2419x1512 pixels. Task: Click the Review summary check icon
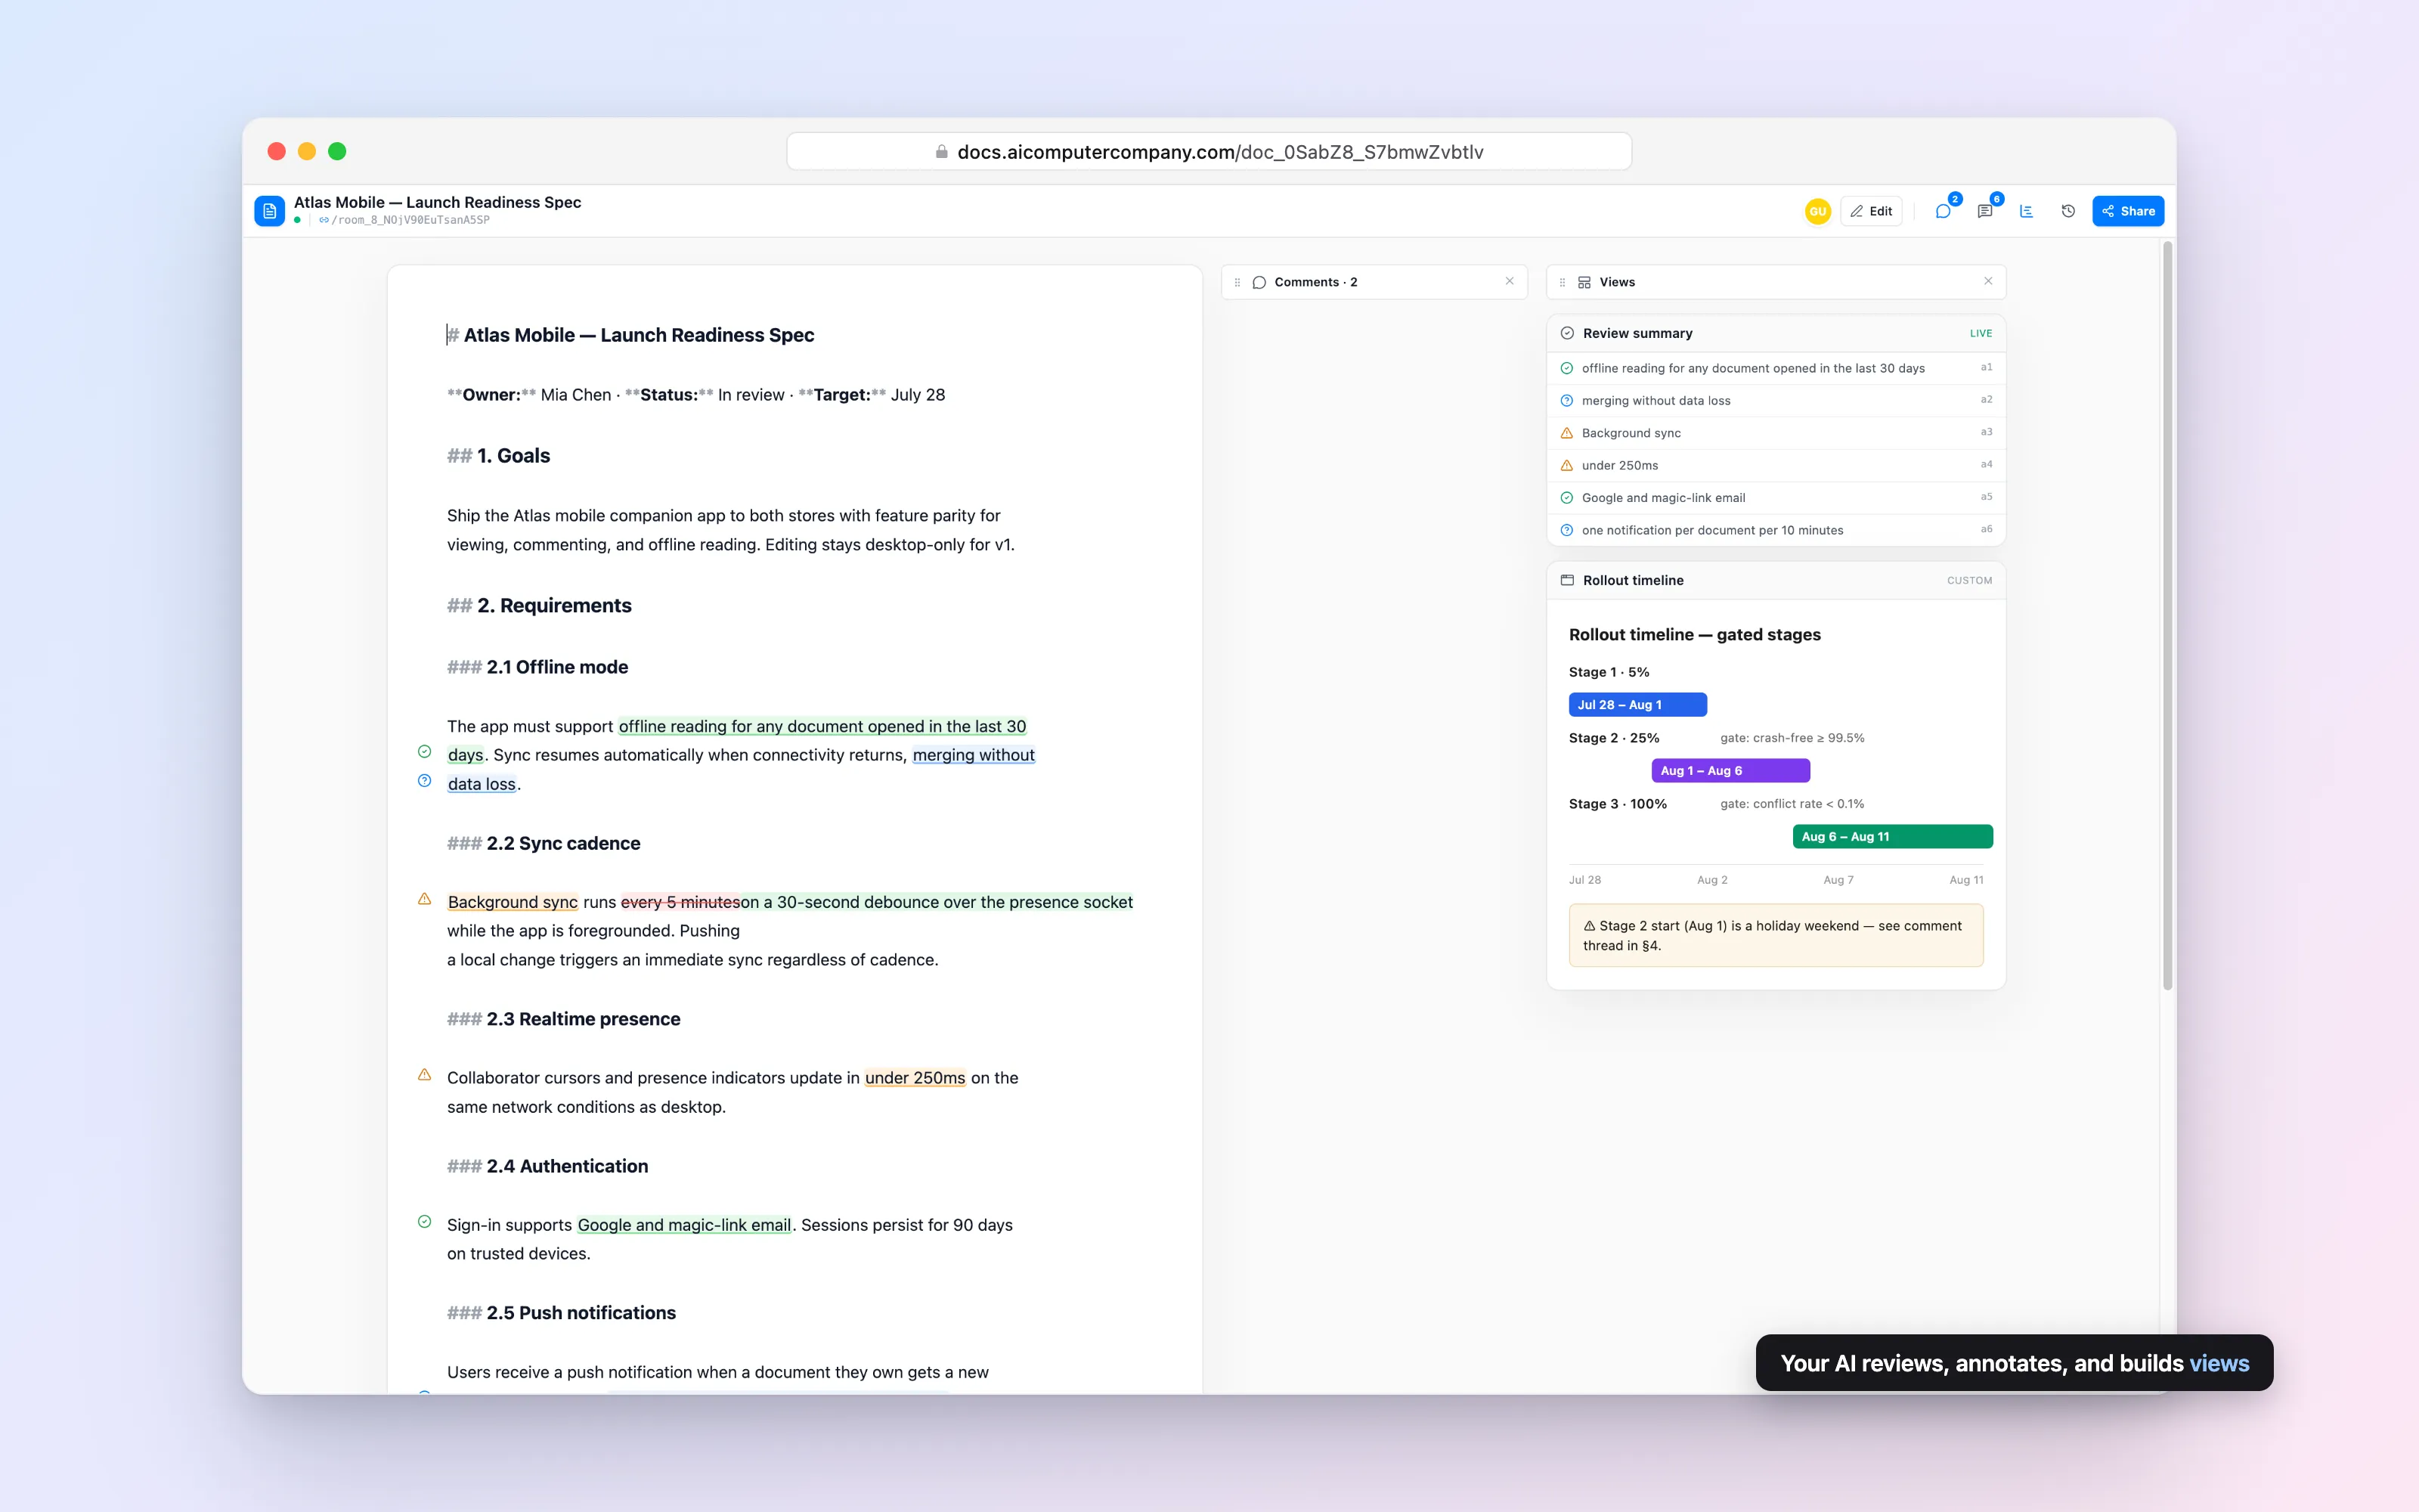tap(1567, 333)
